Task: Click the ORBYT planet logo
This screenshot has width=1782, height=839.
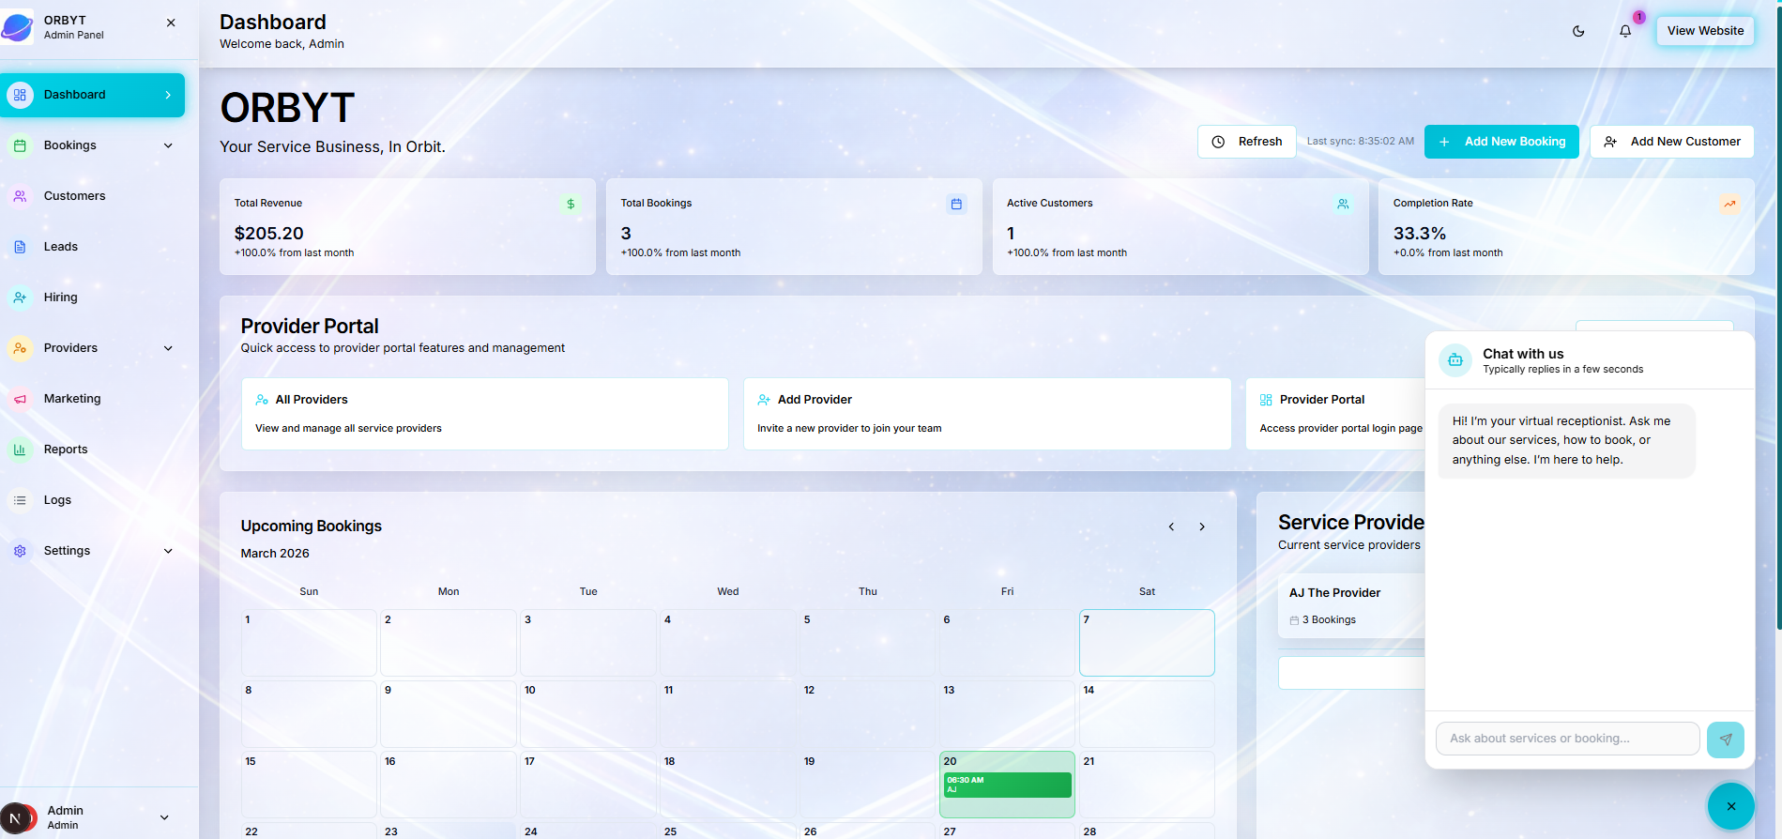Action: (18, 27)
